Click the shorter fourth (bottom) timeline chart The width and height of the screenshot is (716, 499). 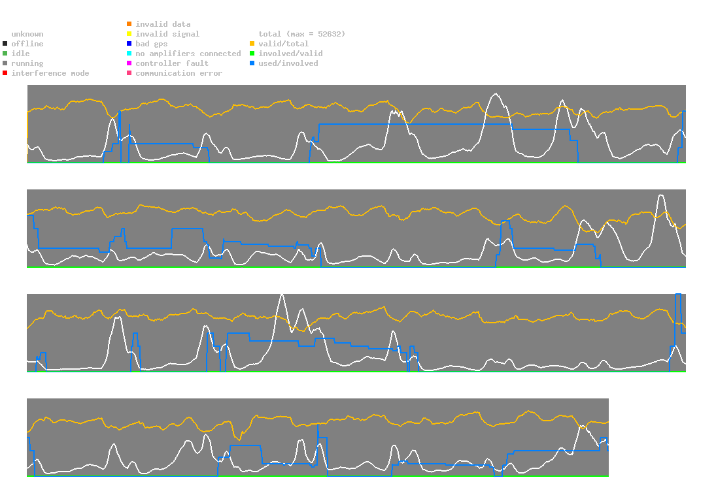(318, 438)
